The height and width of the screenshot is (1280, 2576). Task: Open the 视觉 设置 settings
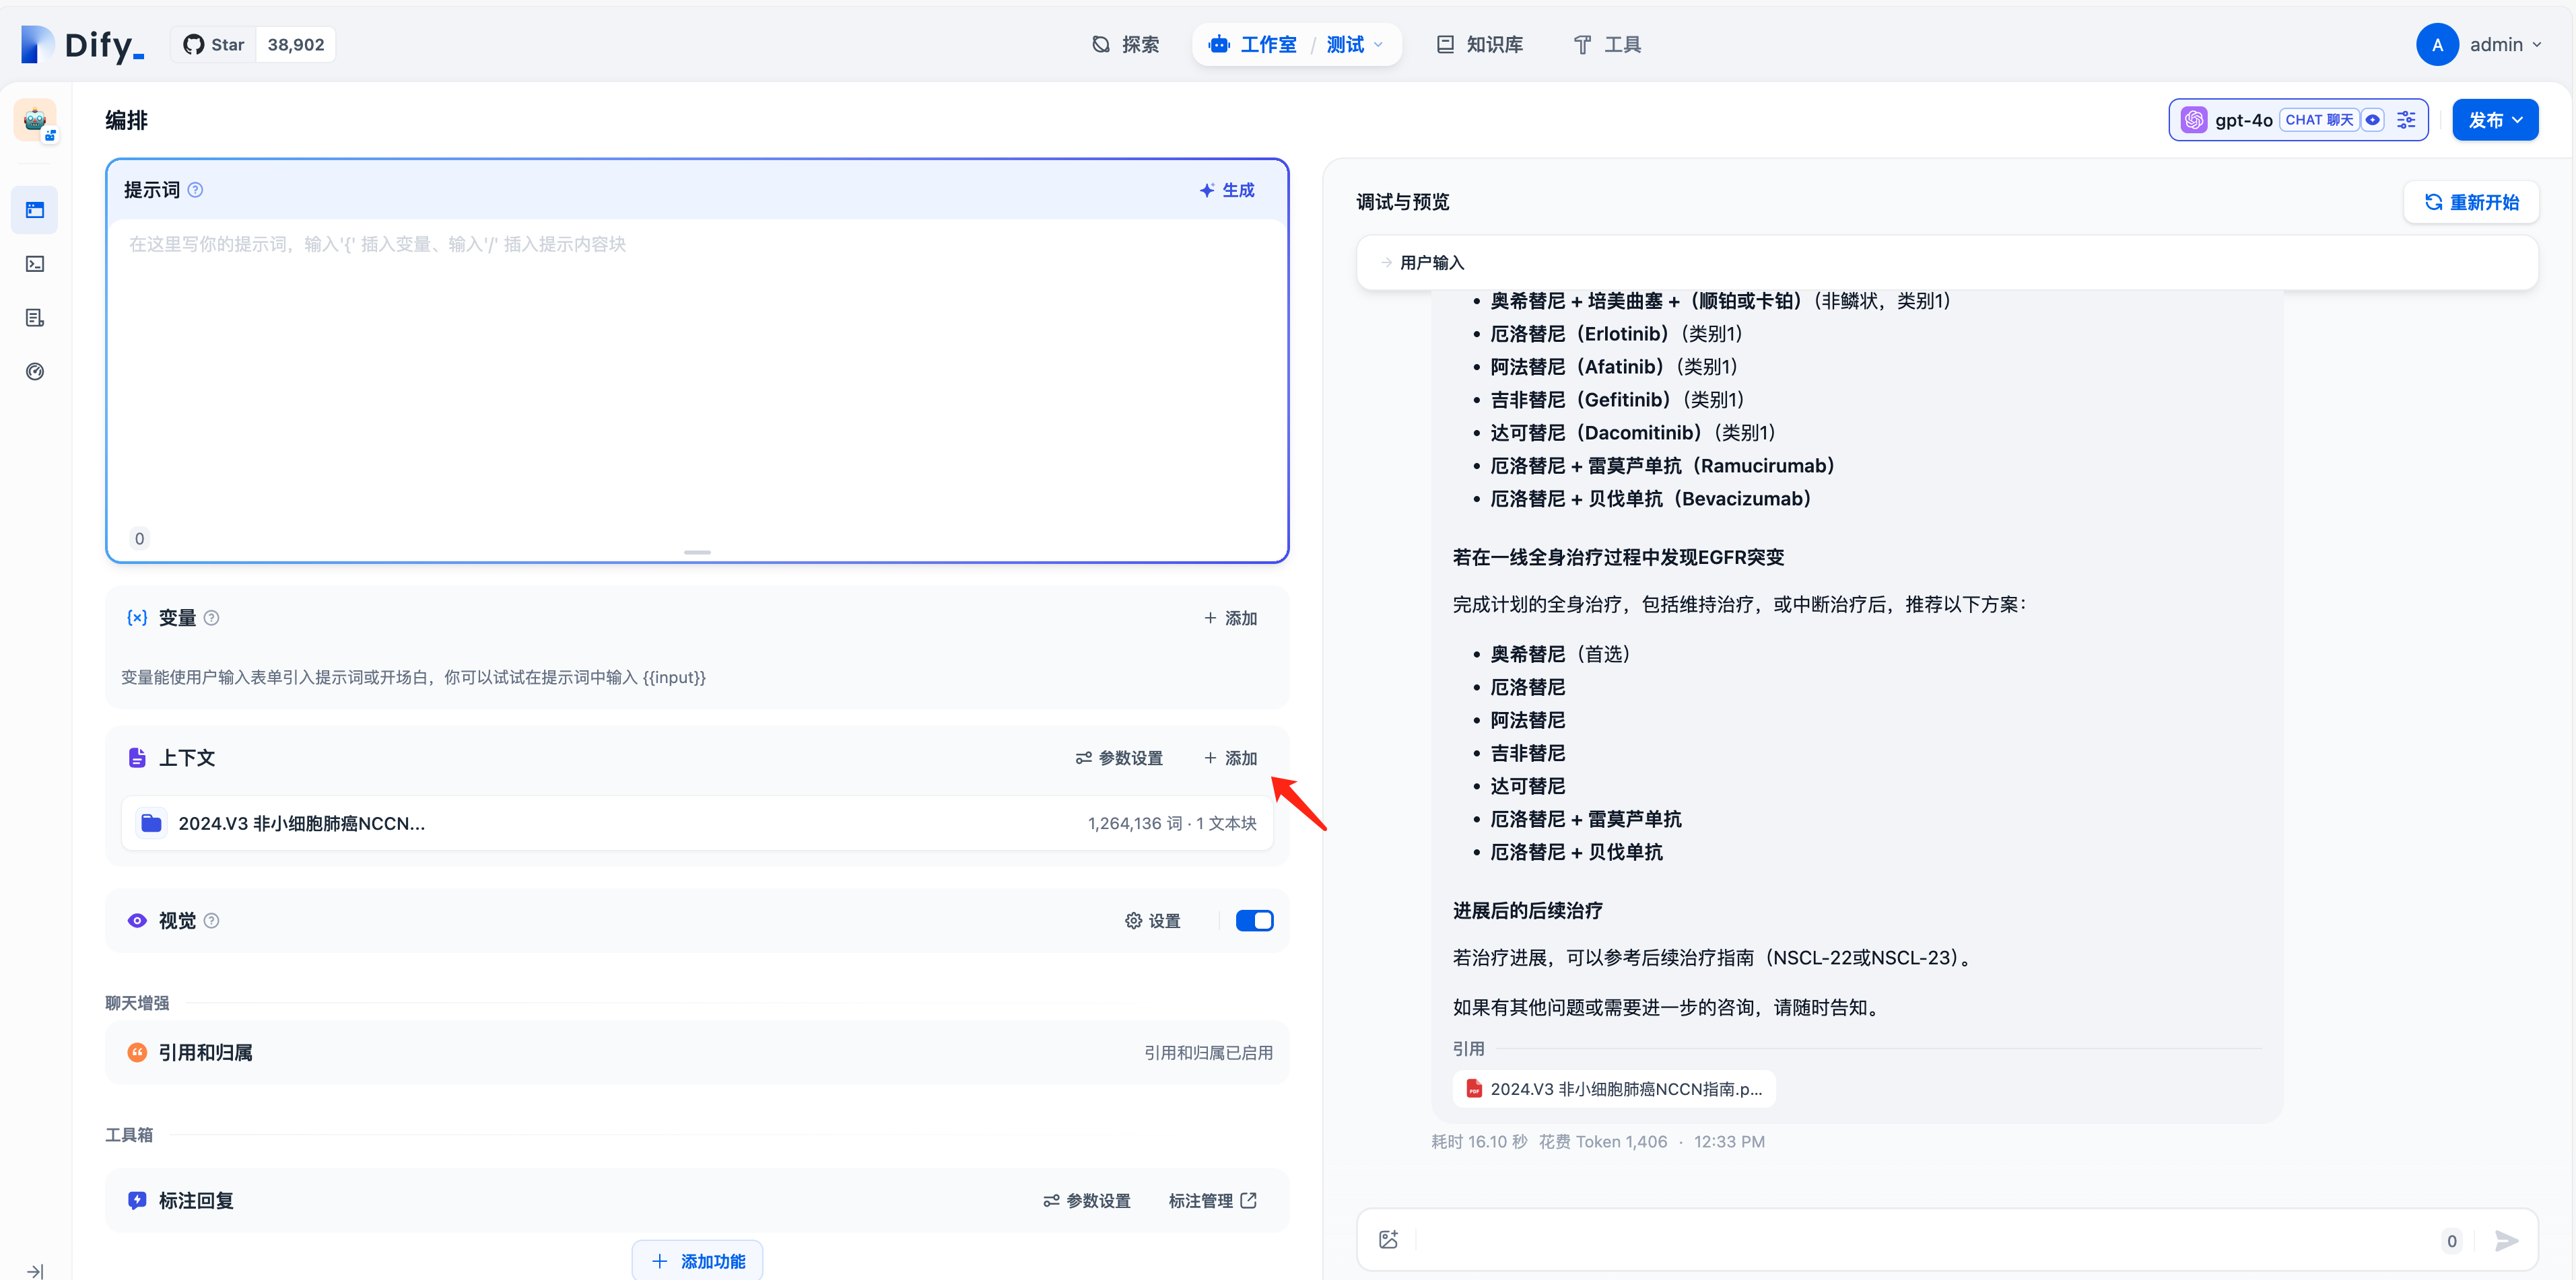(x=1152, y=920)
